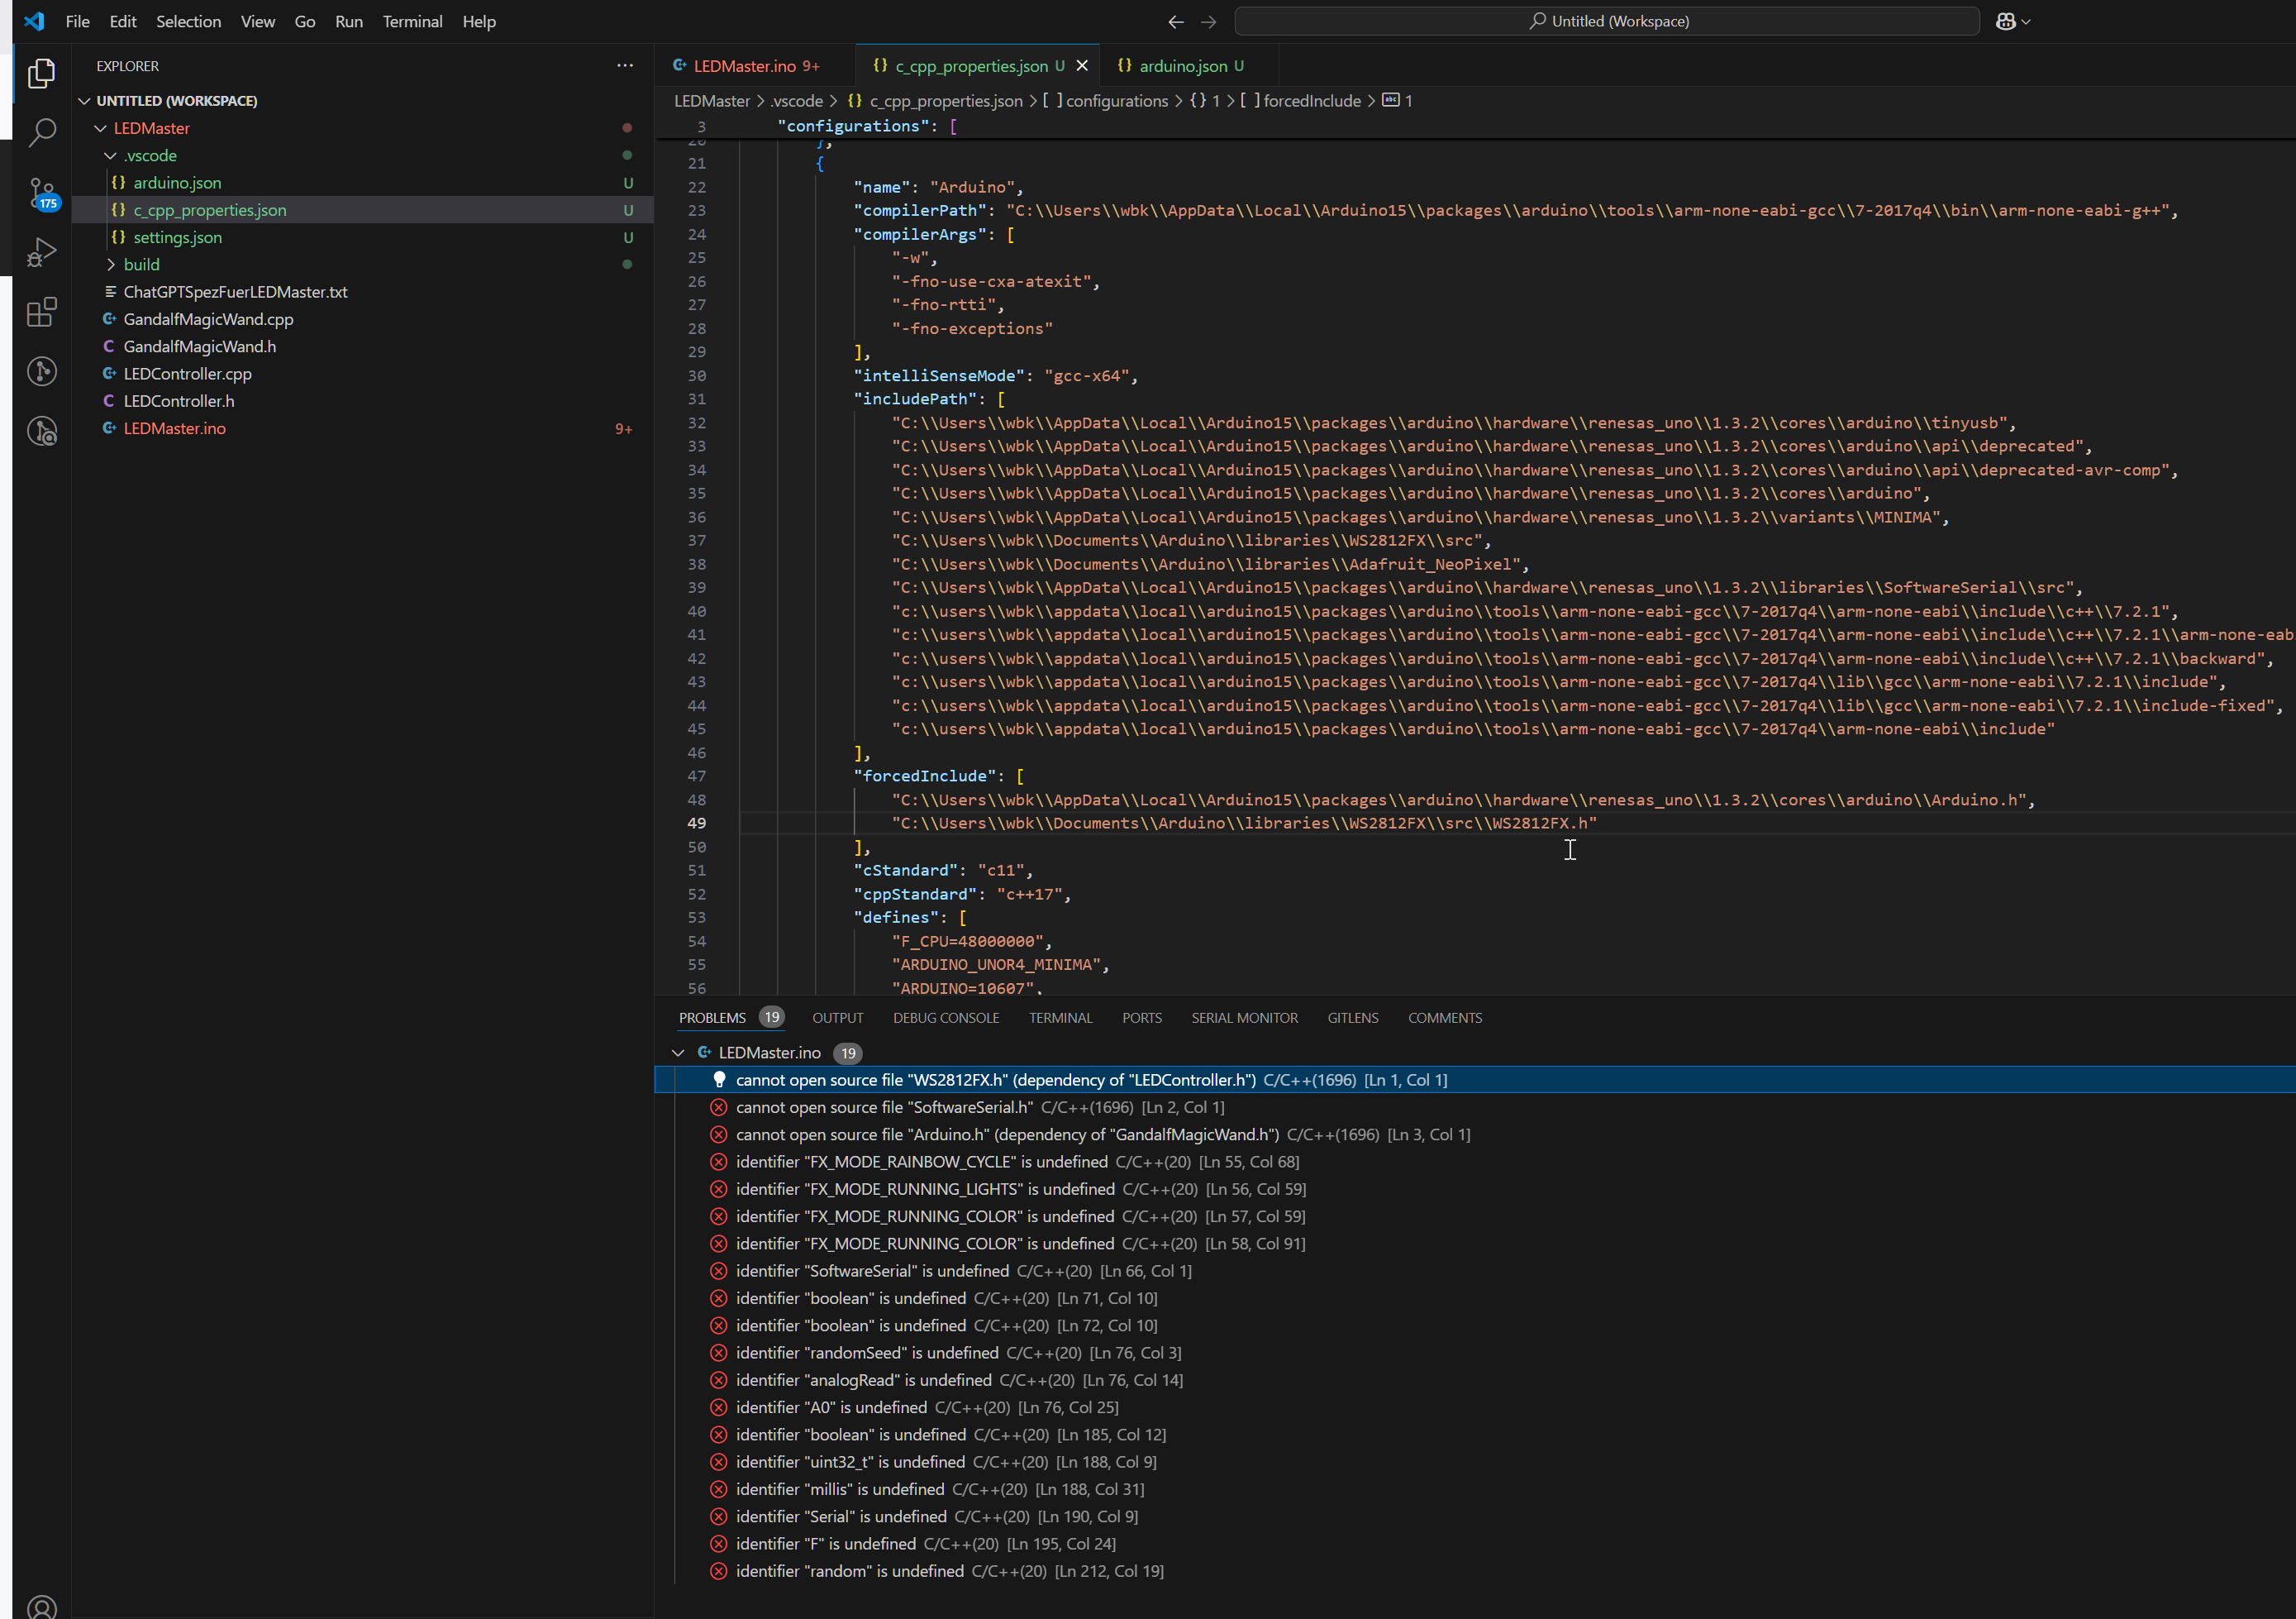2296x1619 pixels.
Task: Collapse the Untitled (Workspace) section
Action: pos(84,101)
